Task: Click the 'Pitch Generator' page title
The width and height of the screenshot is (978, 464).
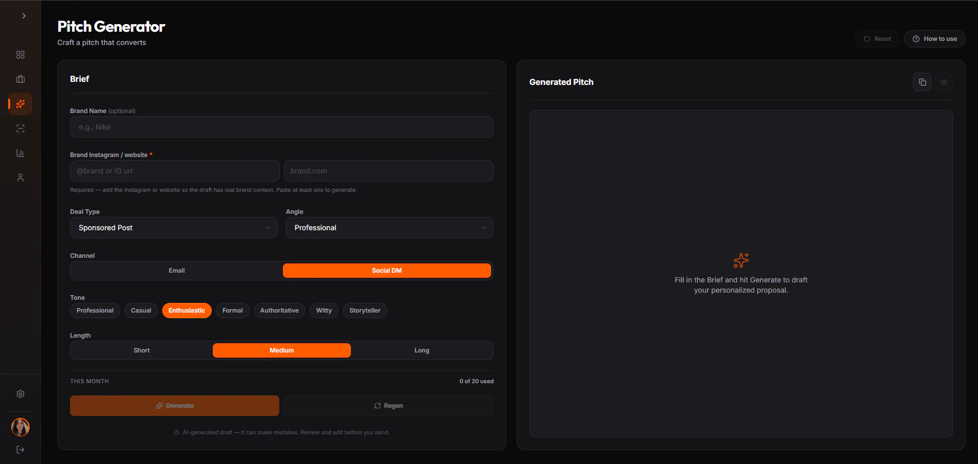Action: tap(111, 27)
